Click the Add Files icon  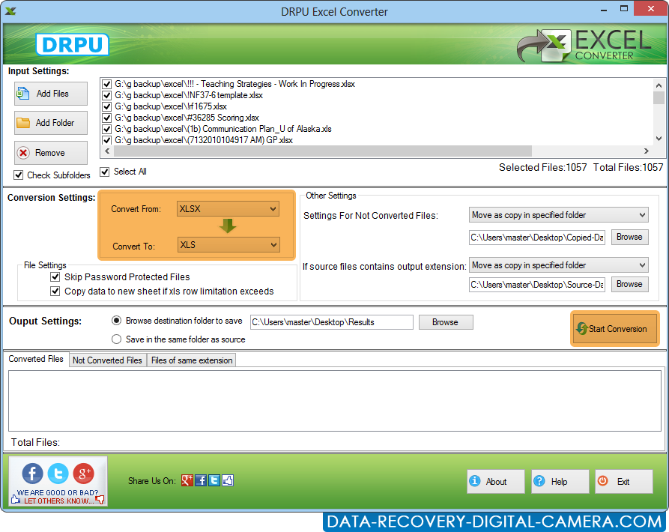[x=24, y=94]
